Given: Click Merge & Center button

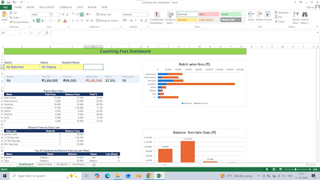Looking at the screenshot, I should pos(107,21).
